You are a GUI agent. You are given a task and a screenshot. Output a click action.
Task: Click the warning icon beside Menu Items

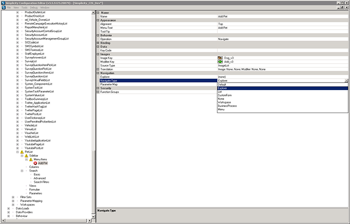(x=31, y=159)
